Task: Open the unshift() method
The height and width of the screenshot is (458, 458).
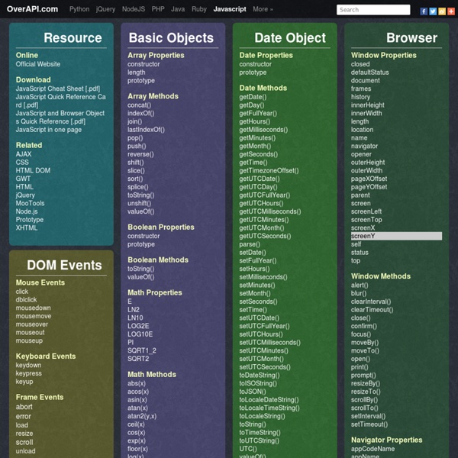Action: 139,203
